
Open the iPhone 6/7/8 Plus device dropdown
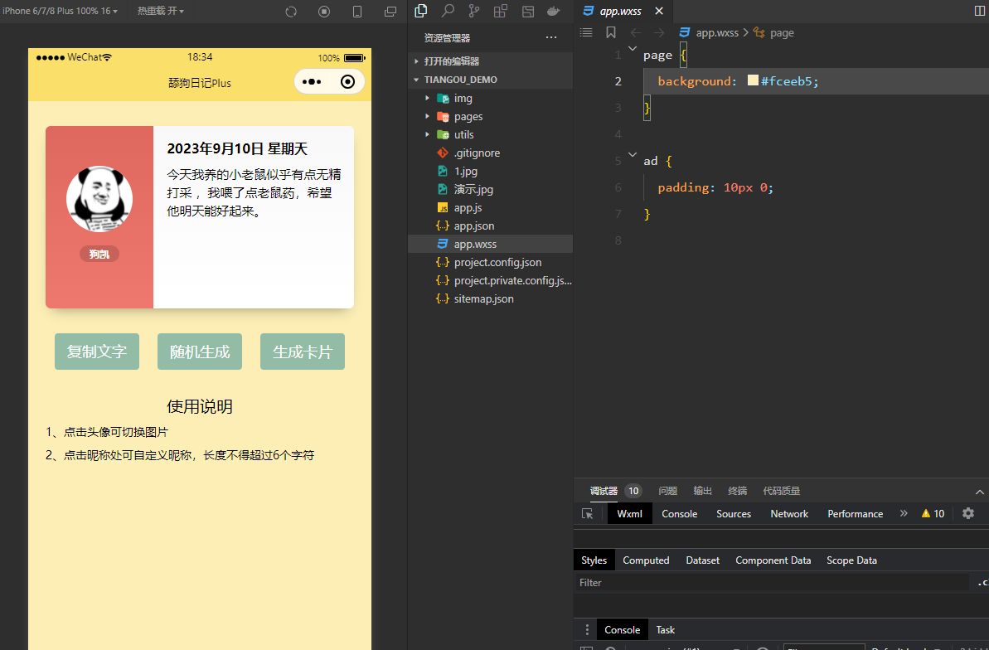click(60, 11)
